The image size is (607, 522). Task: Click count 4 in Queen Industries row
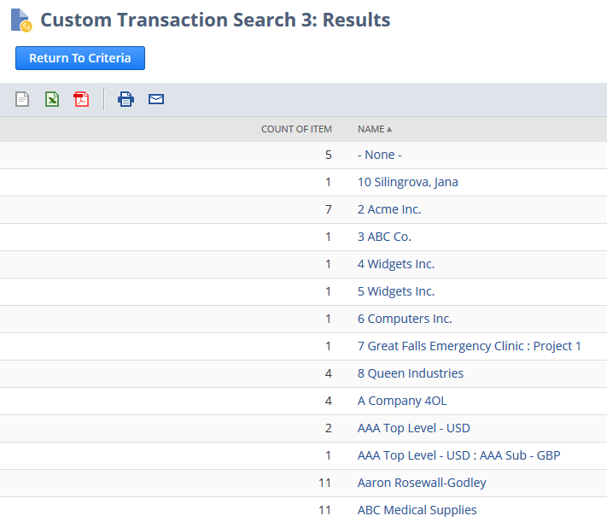[329, 373]
